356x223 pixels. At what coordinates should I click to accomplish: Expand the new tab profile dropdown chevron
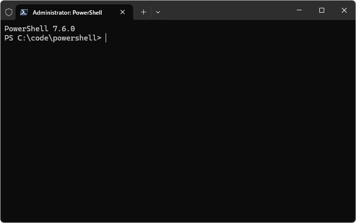(x=158, y=12)
